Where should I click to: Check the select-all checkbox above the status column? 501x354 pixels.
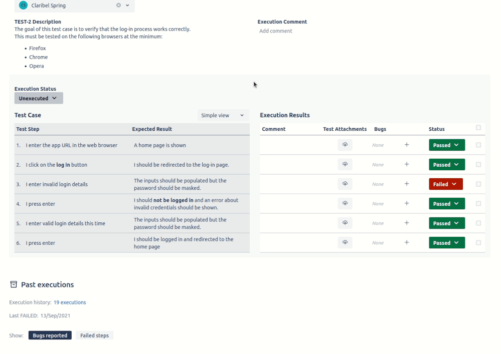(x=478, y=128)
